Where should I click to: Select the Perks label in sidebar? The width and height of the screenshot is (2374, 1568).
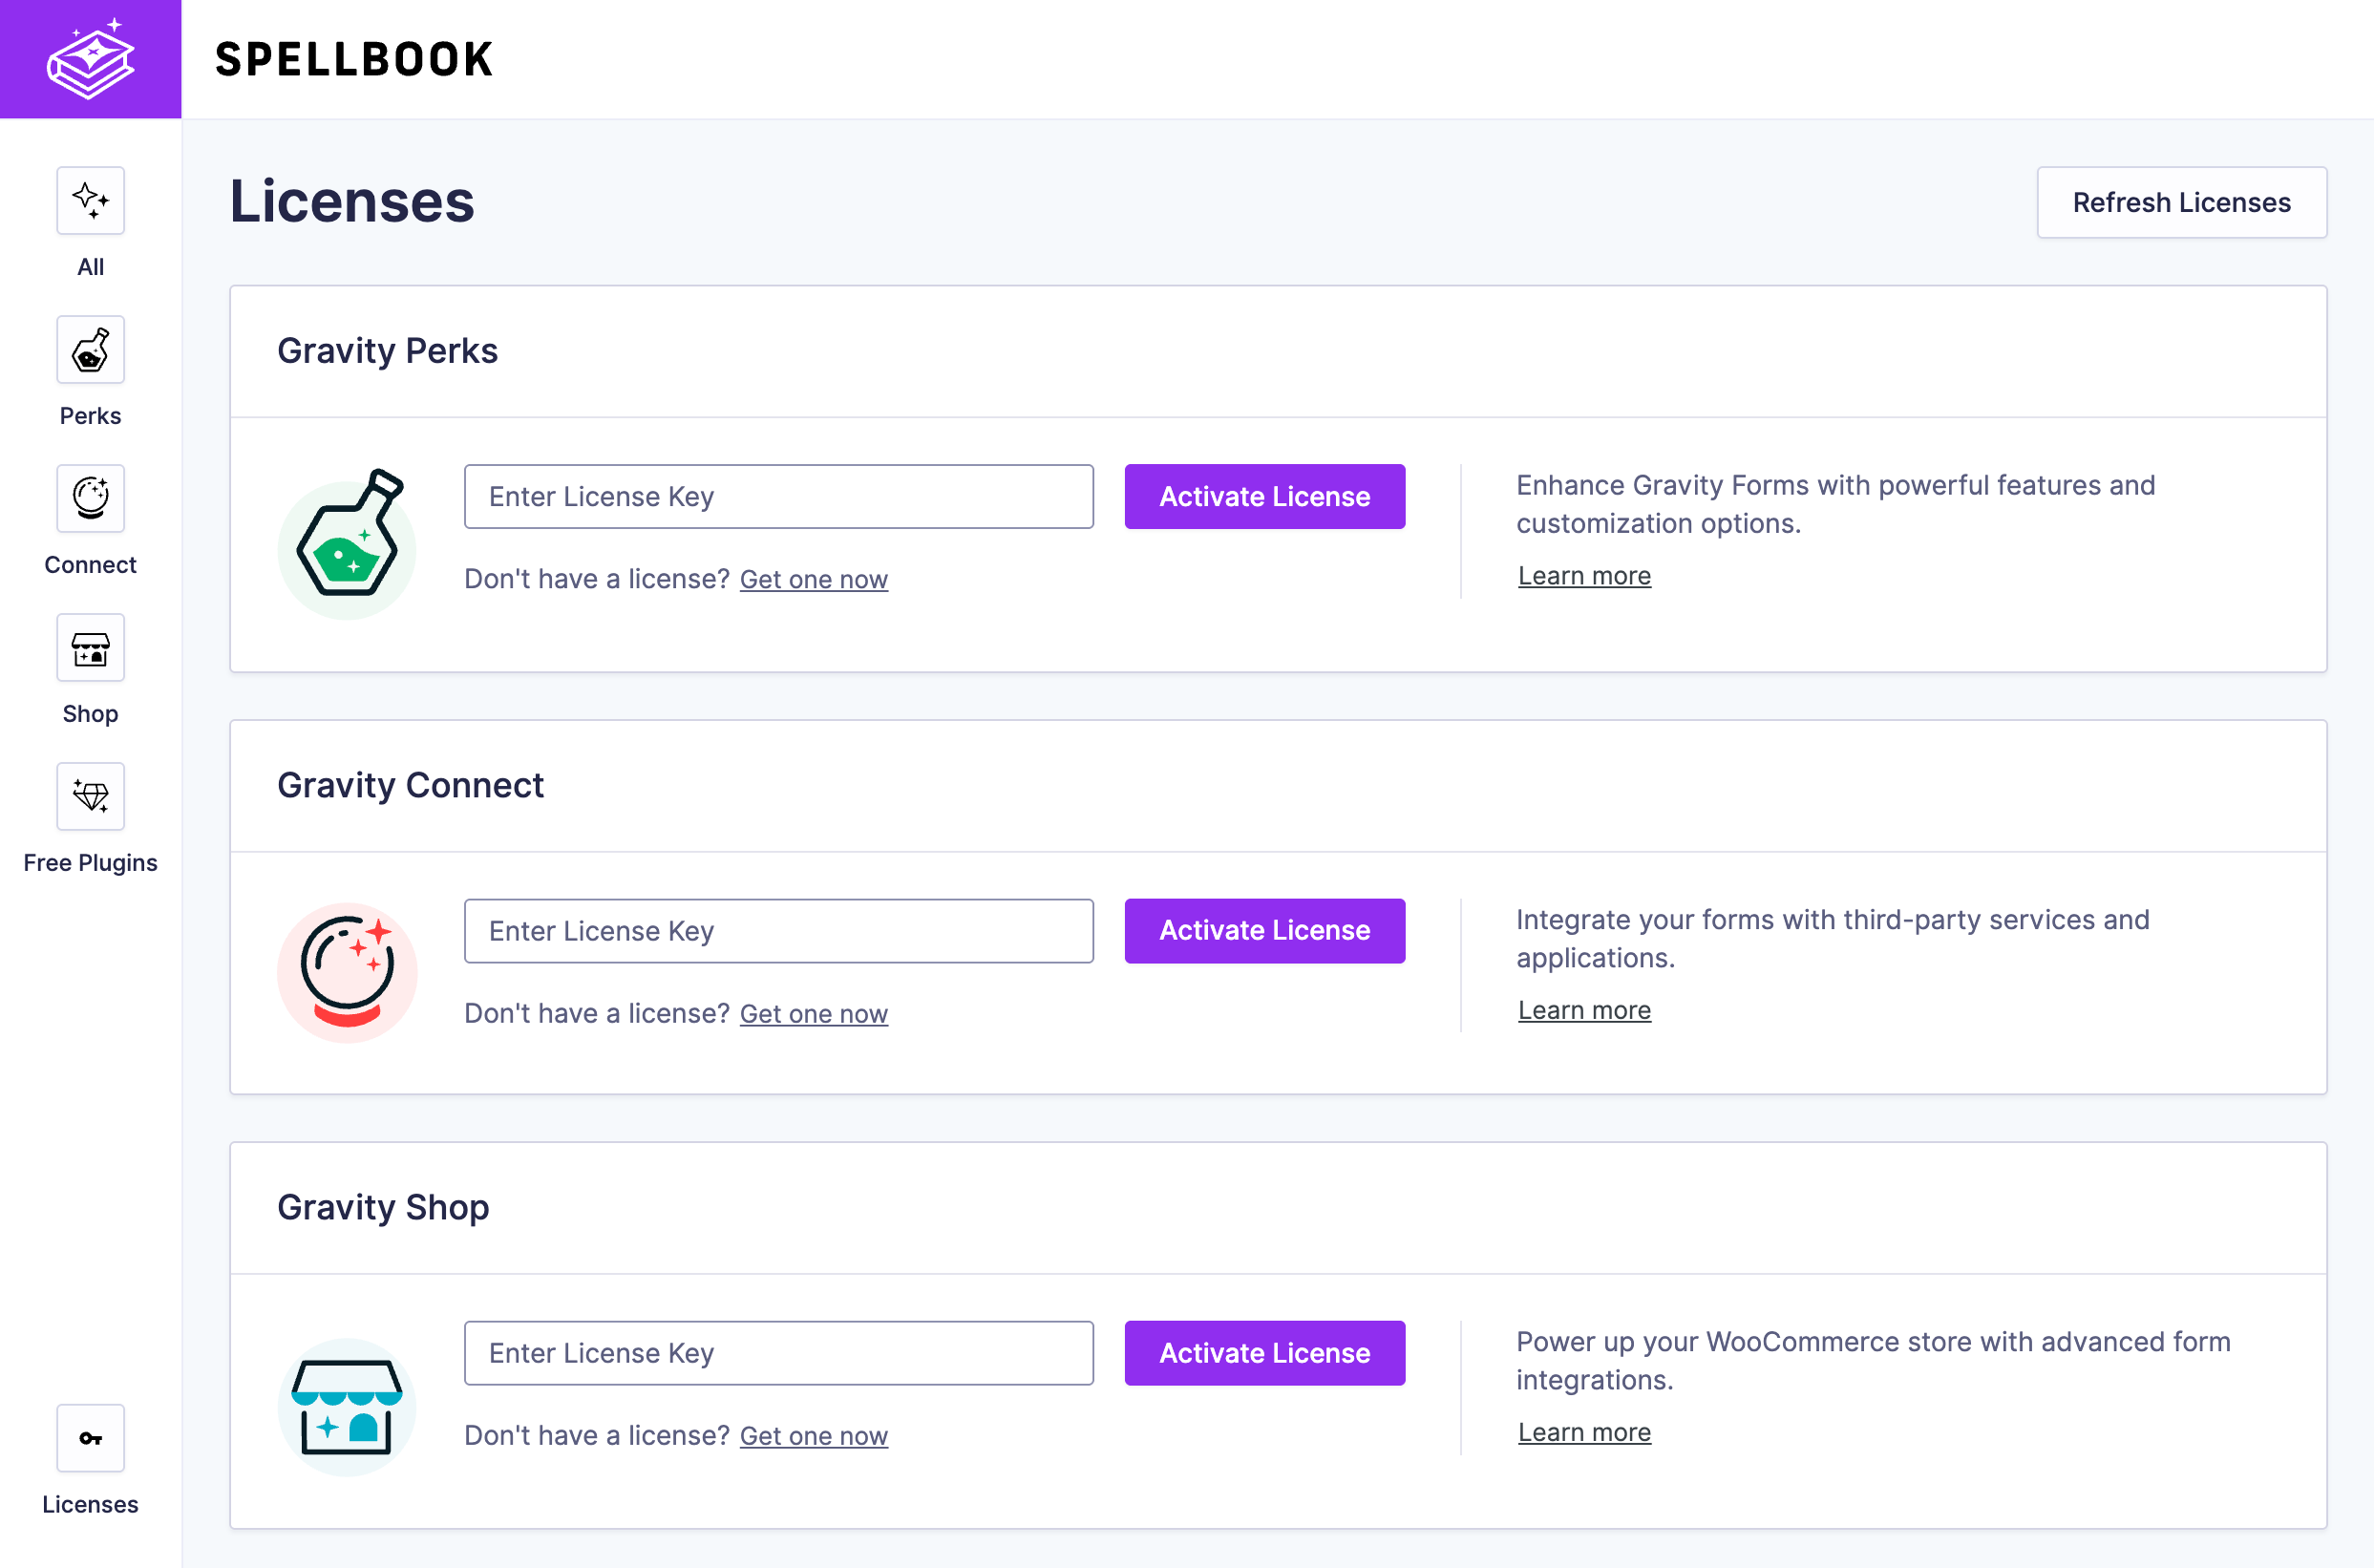coord(90,416)
